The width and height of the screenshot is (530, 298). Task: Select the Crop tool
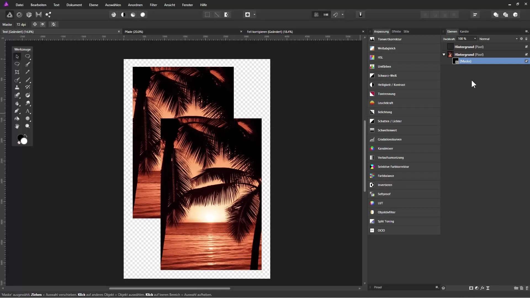pyautogui.click(x=17, y=72)
